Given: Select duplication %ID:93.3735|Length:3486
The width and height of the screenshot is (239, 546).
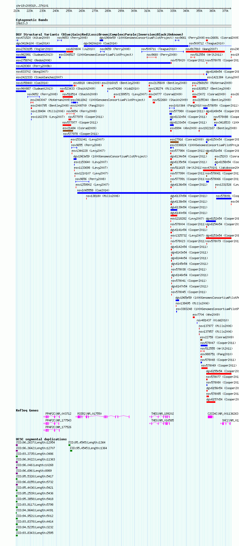Looking at the screenshot, I should pos(35,454).
